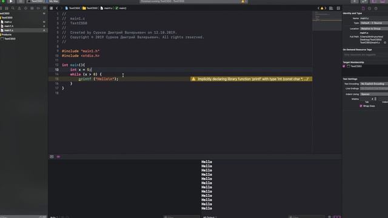Screen dimensions: 388x218
Task: Select main1.h in the project navigator
Action: pyautogui.click(x=8, y=26)
